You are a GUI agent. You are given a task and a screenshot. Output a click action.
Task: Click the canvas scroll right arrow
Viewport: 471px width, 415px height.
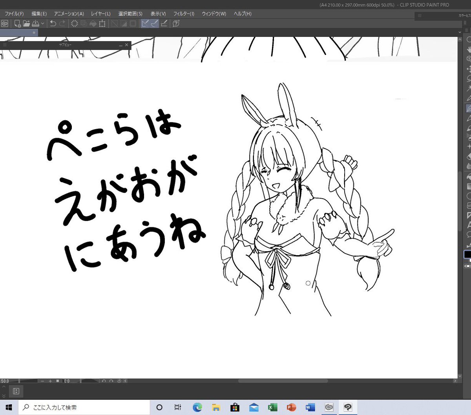455,381
